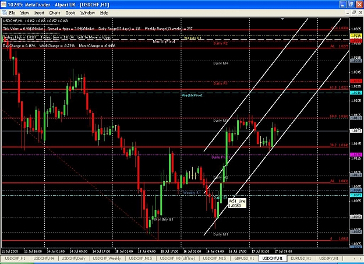Viewport: 364px width, 264px height.
Task: Open the View menu
Action: click(x=24, y=13)
